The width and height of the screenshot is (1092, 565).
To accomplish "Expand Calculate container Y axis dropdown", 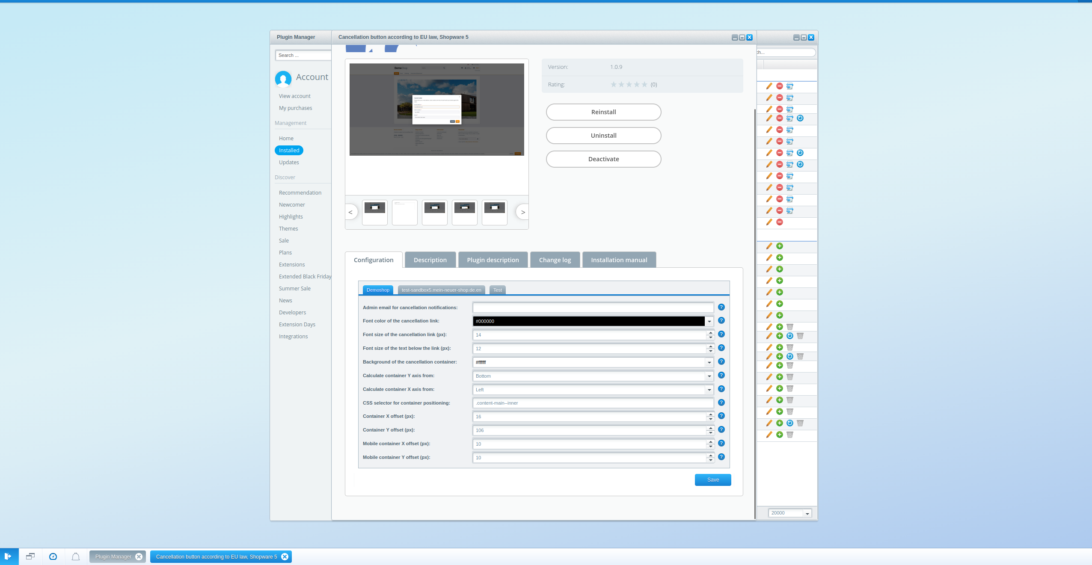I will click(709, 376).
